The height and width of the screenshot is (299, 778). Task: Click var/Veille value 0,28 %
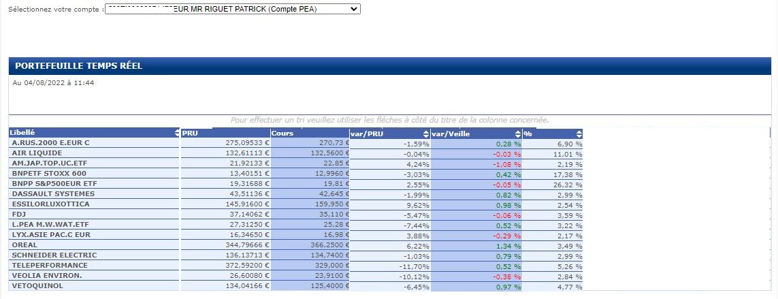click(x=510, y=144)
